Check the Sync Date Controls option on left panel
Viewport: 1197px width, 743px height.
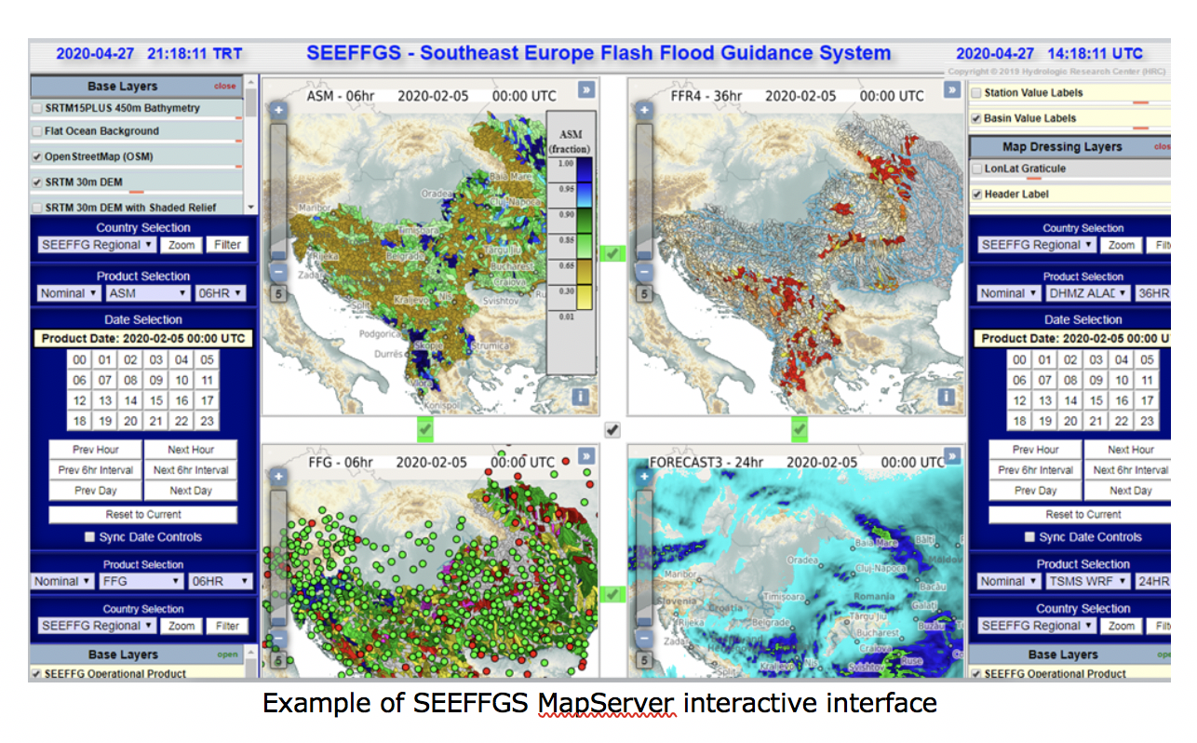click(89, 536)
